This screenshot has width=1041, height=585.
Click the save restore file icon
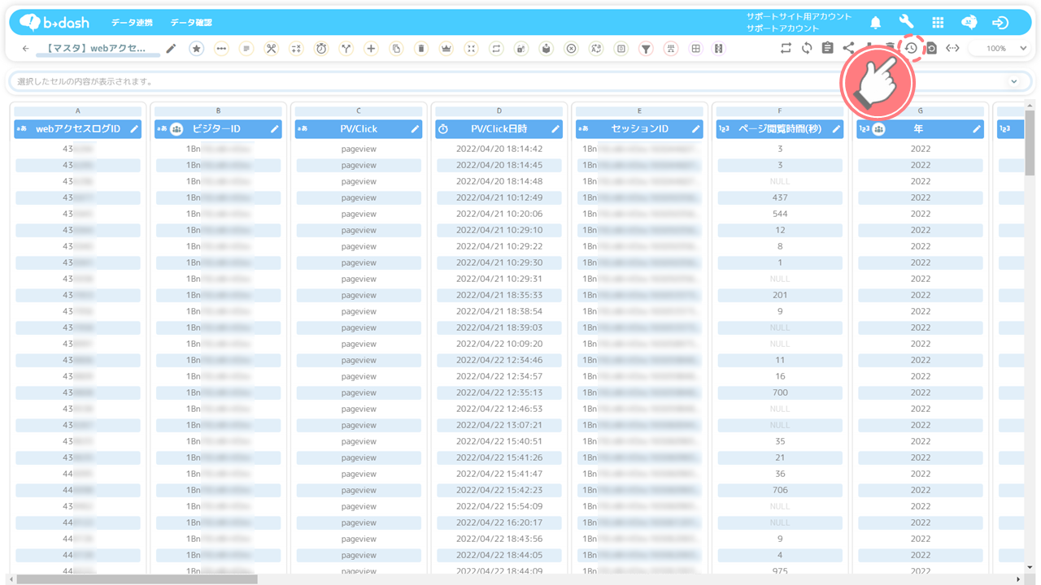pos(932,49)
